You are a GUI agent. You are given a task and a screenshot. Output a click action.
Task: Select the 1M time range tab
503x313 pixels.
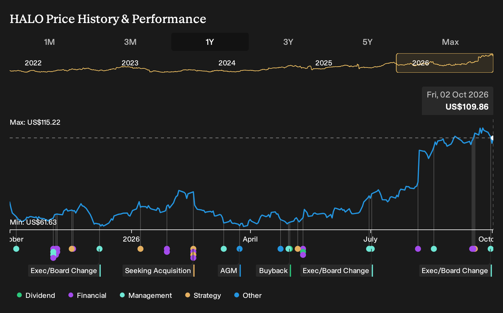coord(49,42)
